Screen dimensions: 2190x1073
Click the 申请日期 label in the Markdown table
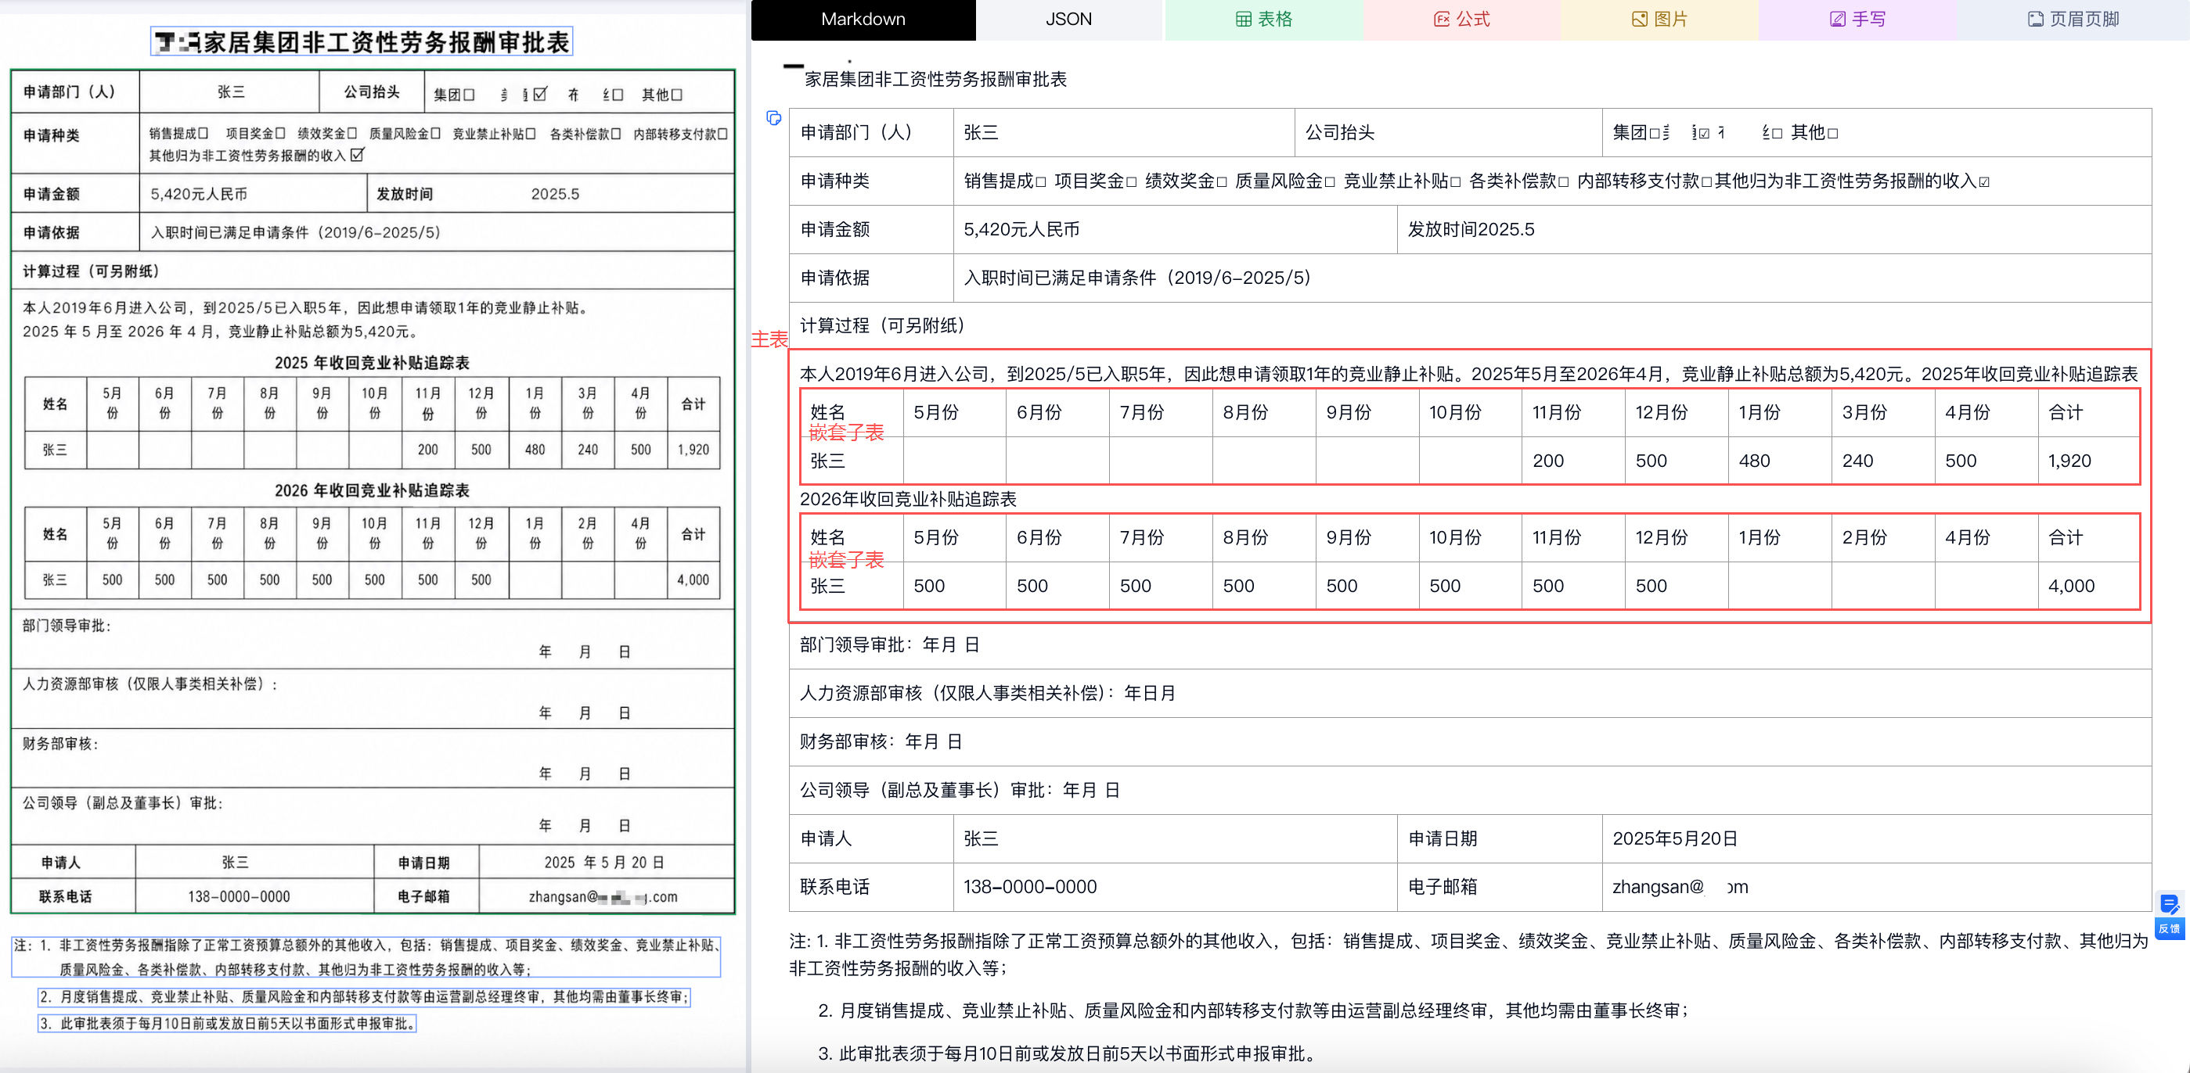1443,838
